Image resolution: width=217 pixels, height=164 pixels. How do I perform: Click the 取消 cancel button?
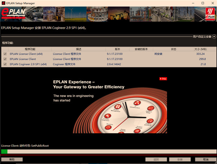(206, 159)
